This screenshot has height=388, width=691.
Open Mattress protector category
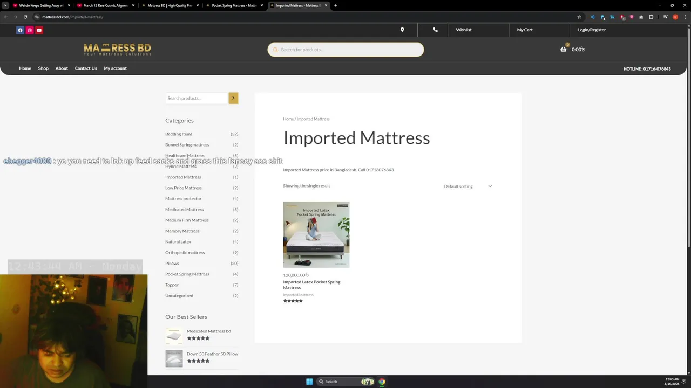coord(183,198)
